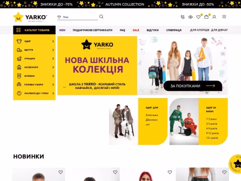Expand the Білизна category chevron
The width and height of the screenshot is (241, 181).
53,76
